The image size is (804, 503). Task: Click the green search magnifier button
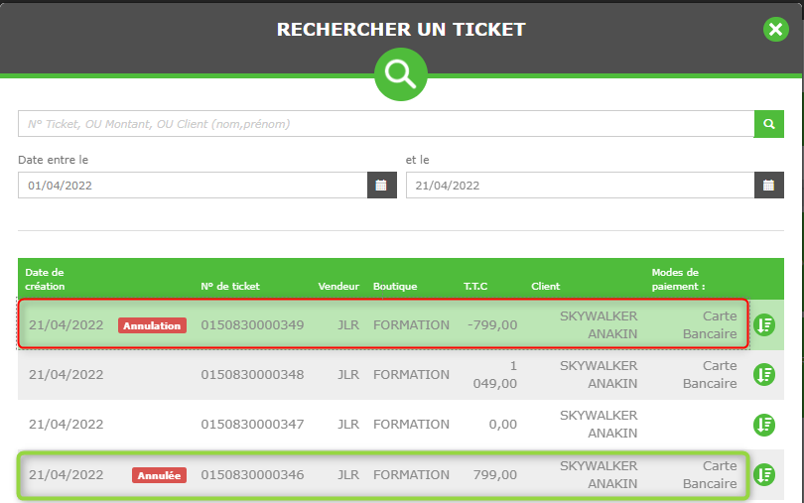(x=768, y=124)
